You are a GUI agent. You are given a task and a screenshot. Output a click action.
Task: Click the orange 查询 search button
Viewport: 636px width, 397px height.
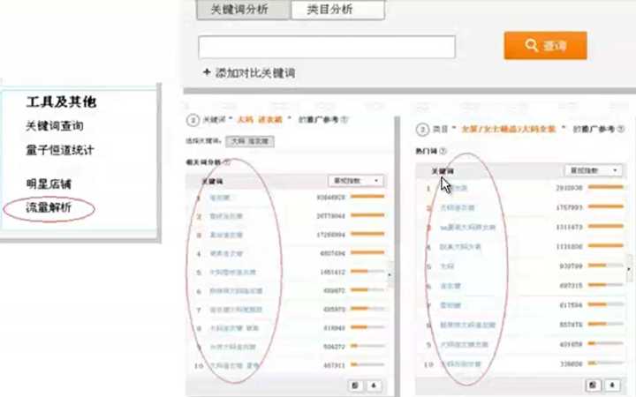pyautogui.click(x=545, y=45)
